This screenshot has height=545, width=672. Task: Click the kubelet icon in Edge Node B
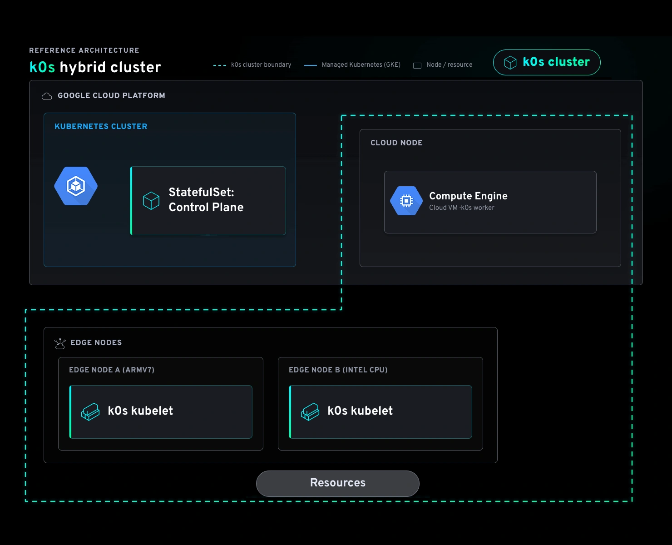pos(310,411)
